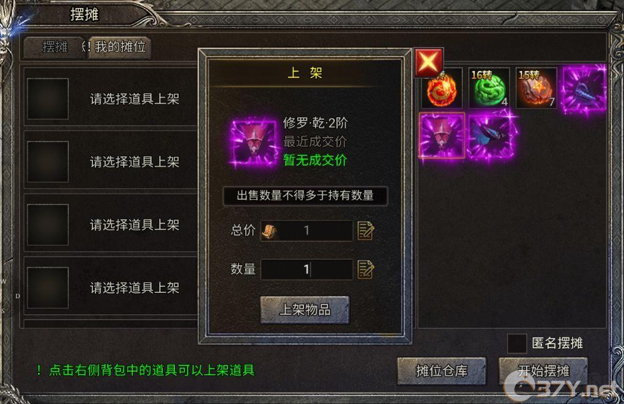
Task: Open the 我的摊位 tab
Action: pyautogui.click(x=119, y=47)
